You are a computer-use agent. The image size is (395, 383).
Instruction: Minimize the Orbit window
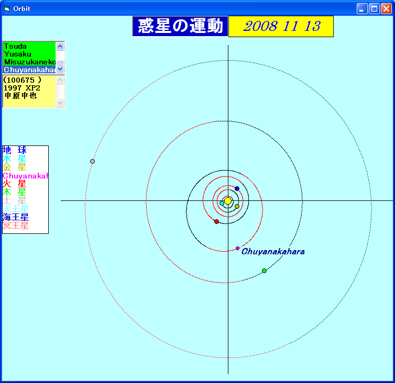pos(362,9)
